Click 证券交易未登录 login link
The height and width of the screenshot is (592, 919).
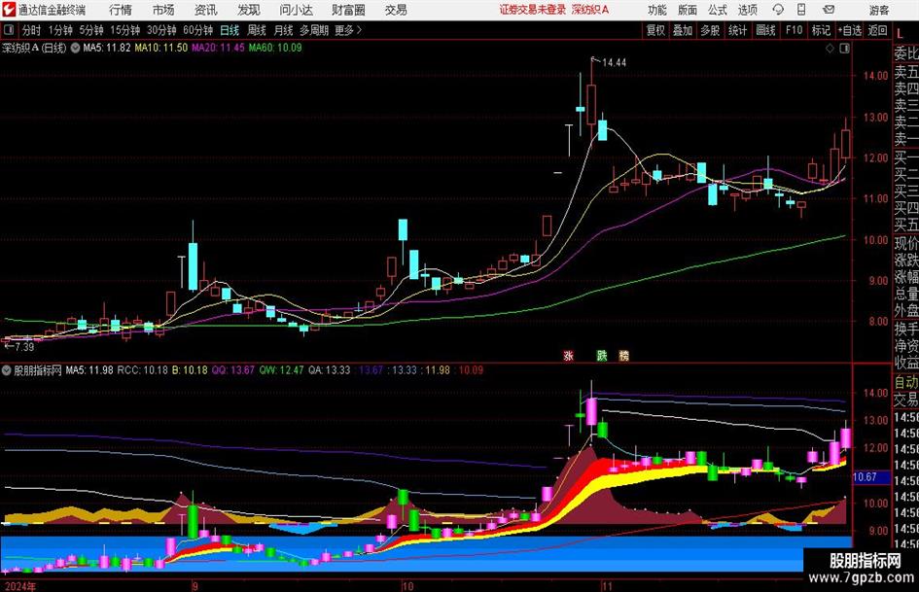(533, 10)
